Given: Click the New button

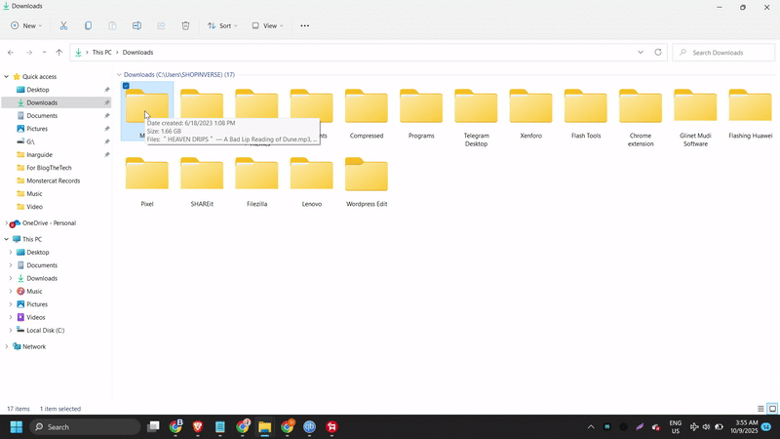Looking at the screenshot, I should (x=28, y=25).
